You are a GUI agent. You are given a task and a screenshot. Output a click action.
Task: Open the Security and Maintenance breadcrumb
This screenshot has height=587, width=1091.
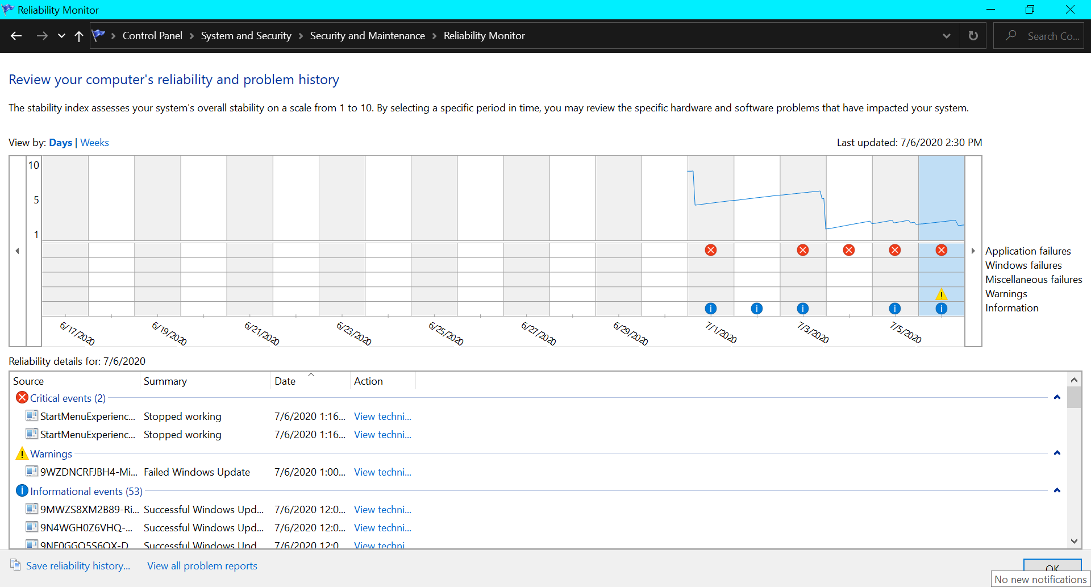click(368, 36)
